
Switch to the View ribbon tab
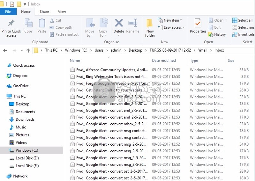click(x=62, y=11)
